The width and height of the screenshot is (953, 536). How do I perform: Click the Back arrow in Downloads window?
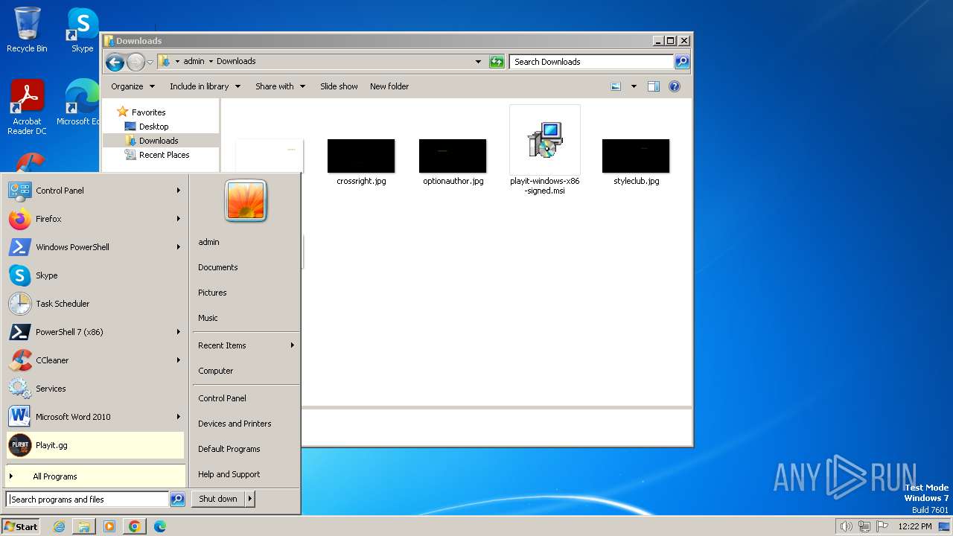point(115,62)
